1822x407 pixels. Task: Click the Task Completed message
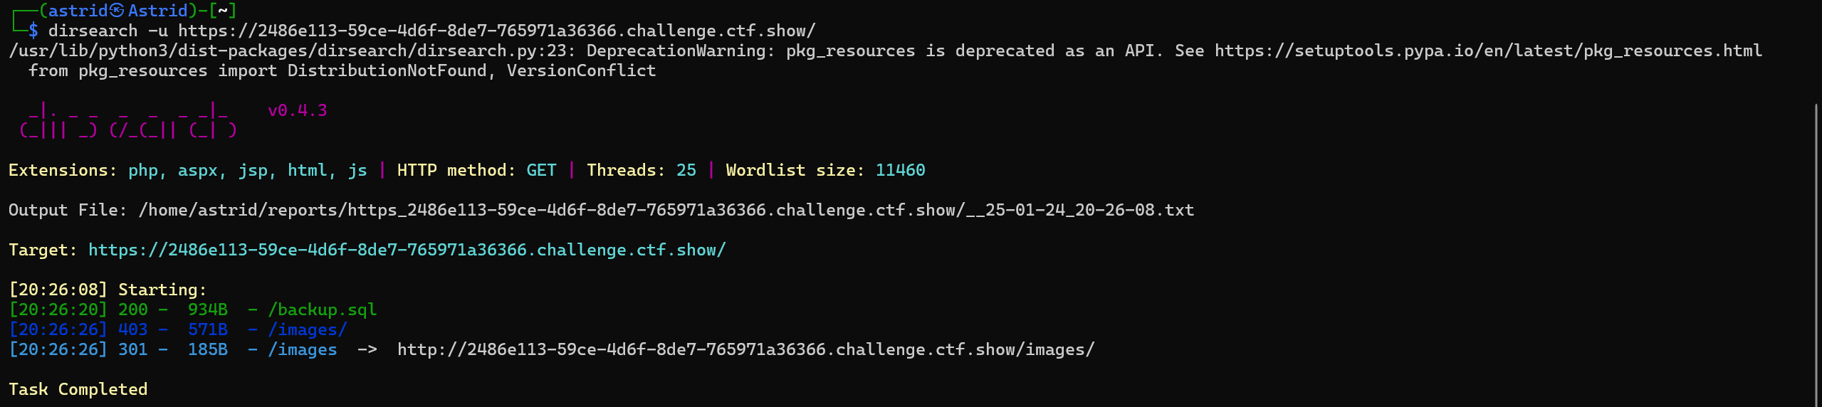(78, 389)
